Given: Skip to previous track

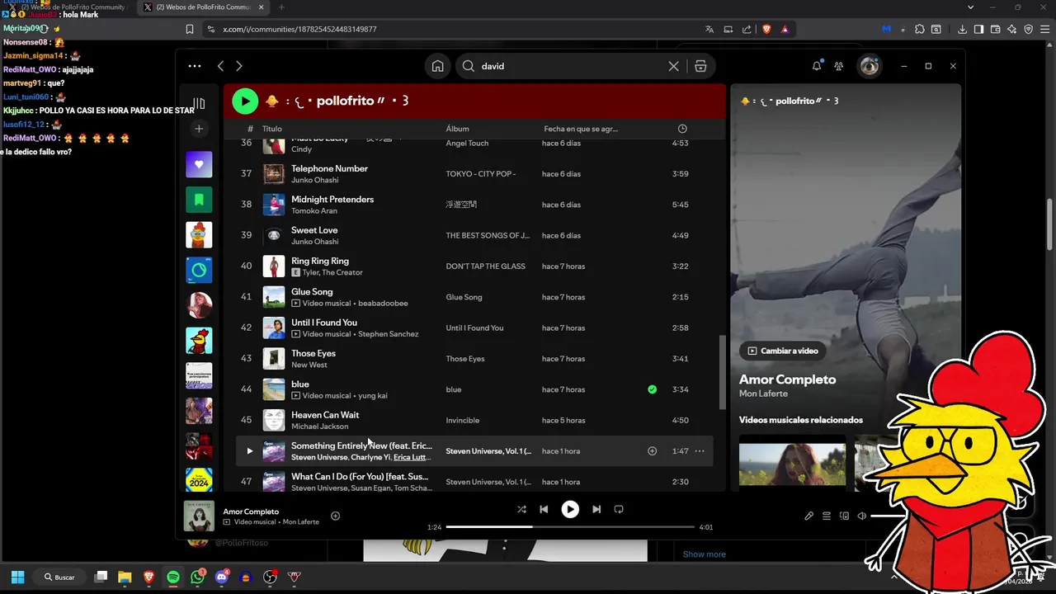Looking at the screenshot, I should point(544,509).
